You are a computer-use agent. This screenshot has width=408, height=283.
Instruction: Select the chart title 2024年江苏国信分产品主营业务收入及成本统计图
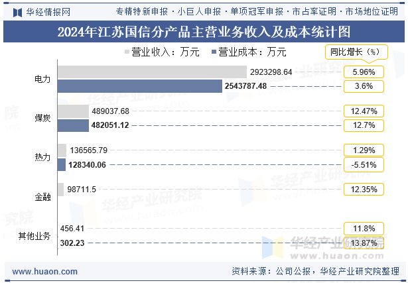click(204, 32)
